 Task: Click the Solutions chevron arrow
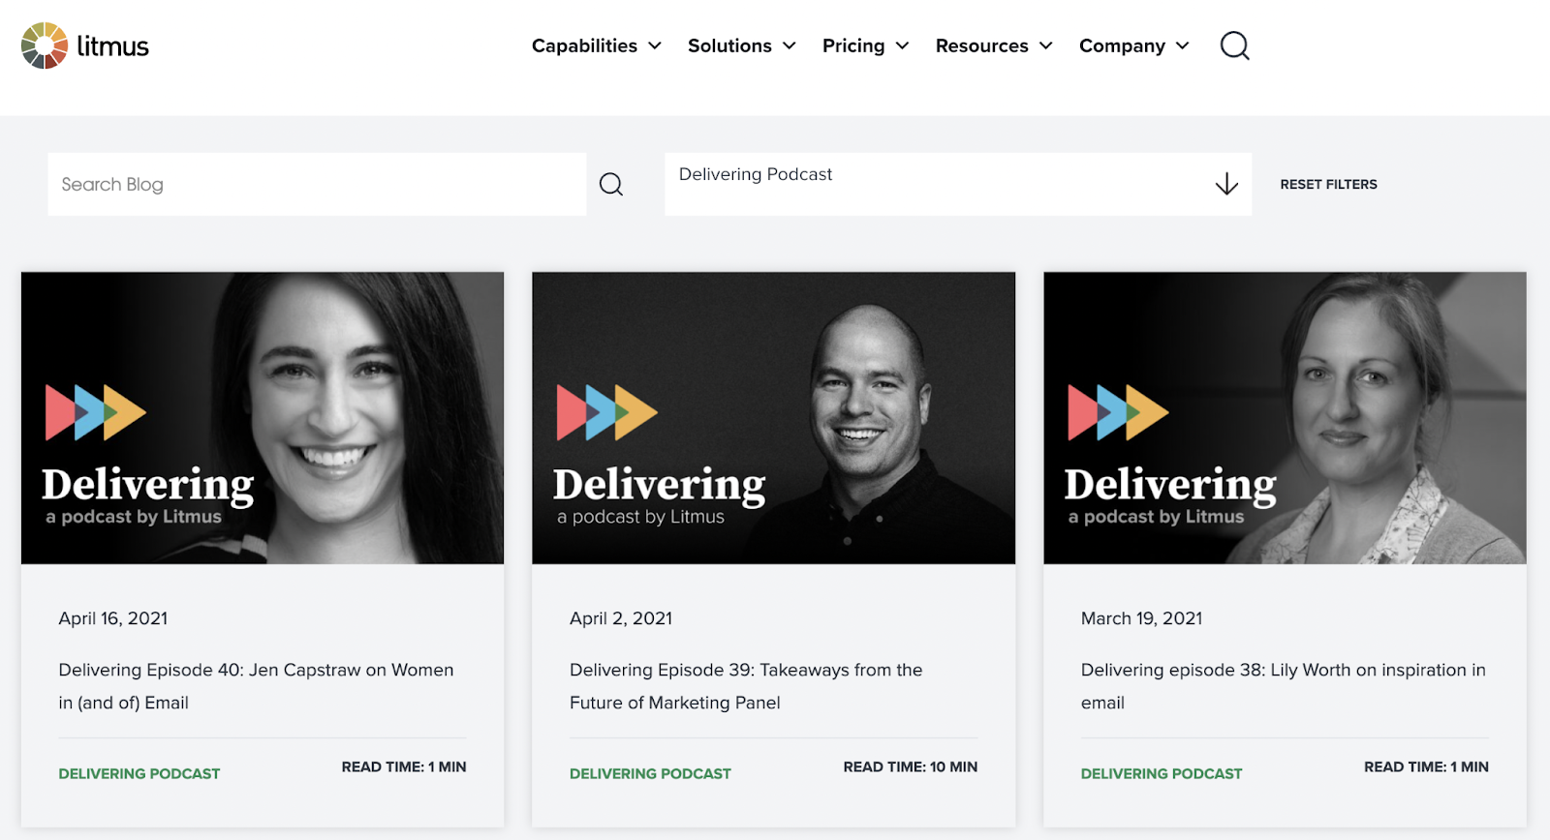(x=790, y=45)
